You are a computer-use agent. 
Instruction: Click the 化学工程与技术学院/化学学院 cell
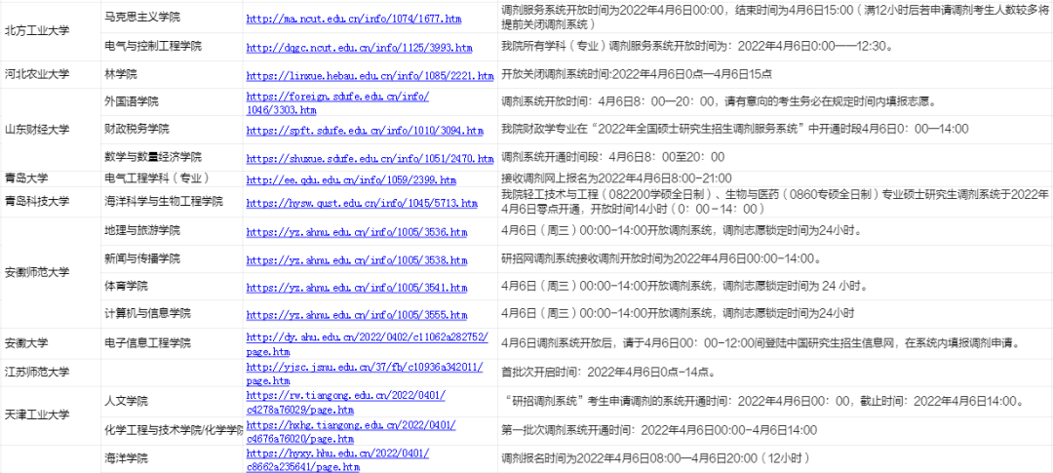(172, 430)
